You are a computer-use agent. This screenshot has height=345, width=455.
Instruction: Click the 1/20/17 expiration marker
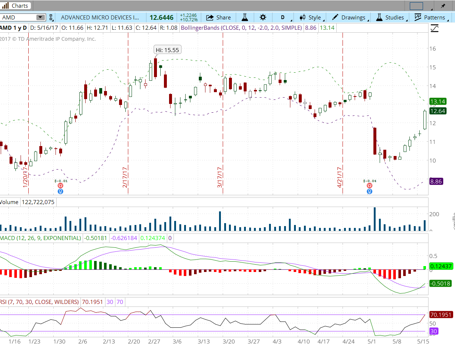(x=26, y=177)
